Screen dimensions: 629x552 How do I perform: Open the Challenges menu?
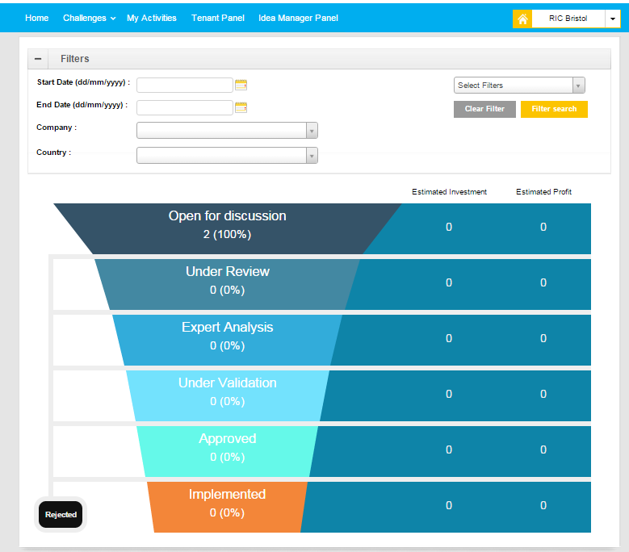(x=89, y=18)
